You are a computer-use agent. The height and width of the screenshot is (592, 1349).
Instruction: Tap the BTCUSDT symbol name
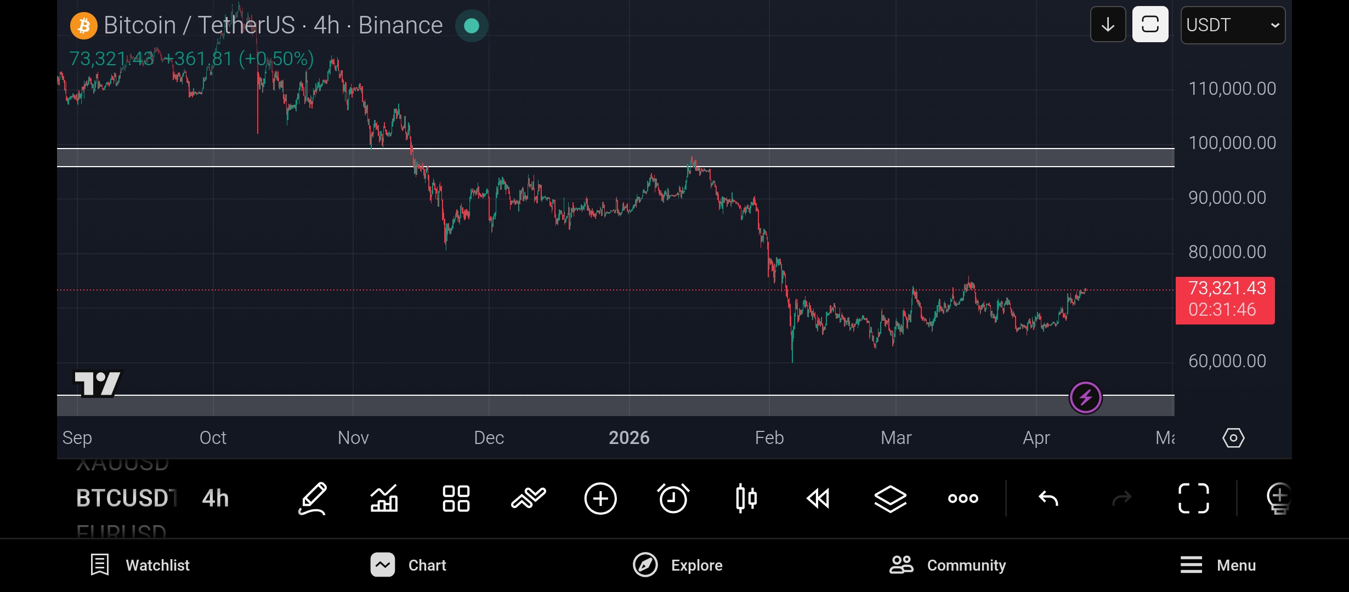[x=126, y=498]
